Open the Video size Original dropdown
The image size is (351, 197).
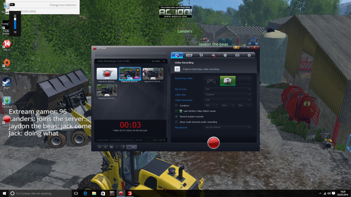[228, 95]
